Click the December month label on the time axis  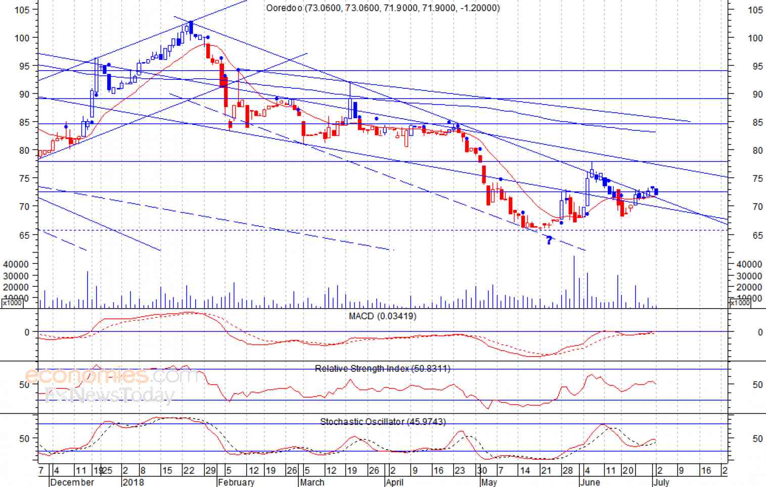pyautogui.click(x=72, y=482)
